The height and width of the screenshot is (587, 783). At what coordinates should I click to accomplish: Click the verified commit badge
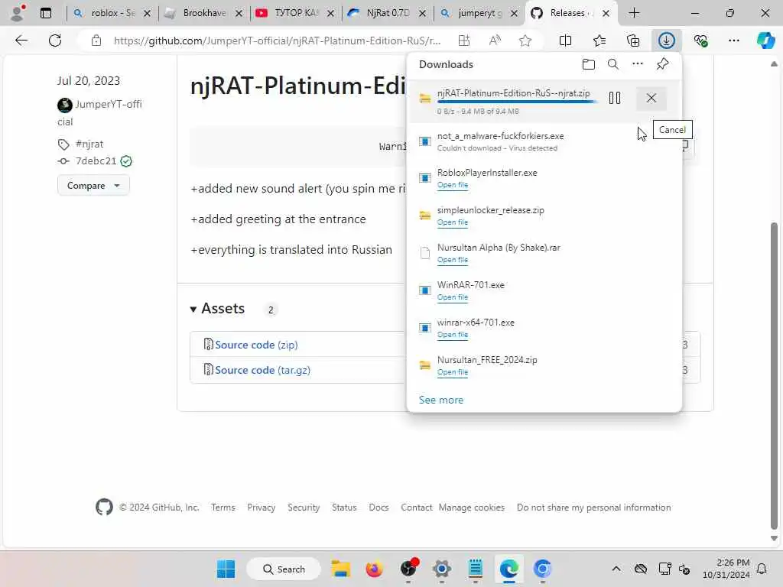(126, 161)
